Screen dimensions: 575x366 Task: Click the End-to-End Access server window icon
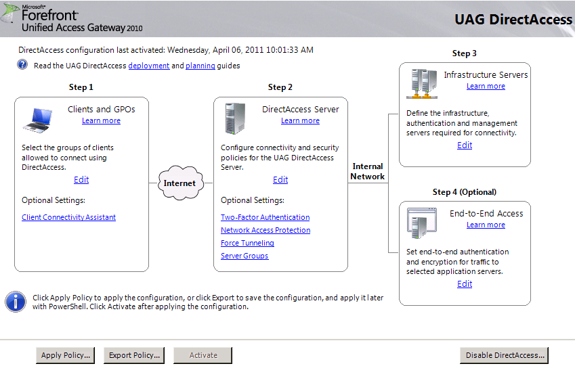(x=422, y=223)
